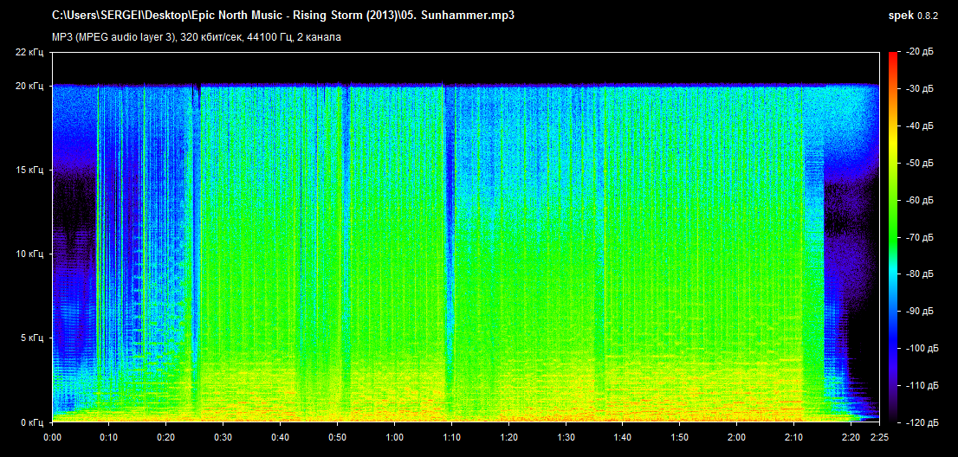Image resolution: width=958 pixels, height=457 pixels.
Task: Click the 0:00 time axis label
Action: pyautogui.click(x=53, y=437)
